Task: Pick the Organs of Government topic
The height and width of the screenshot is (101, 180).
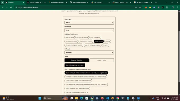Action: pyautogui.click(x=86, y=85)
